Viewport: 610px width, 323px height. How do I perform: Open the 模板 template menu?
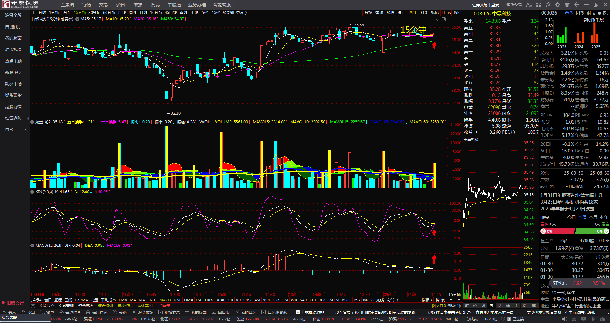tap(440, 300)
